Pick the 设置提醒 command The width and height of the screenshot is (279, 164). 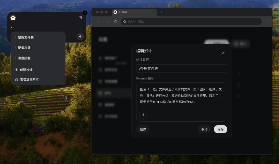click(38, 58)
